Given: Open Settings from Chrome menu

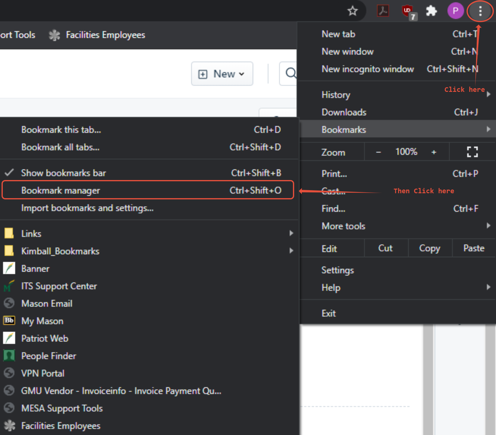Looking at the screenshot, I should coord(398,270).
